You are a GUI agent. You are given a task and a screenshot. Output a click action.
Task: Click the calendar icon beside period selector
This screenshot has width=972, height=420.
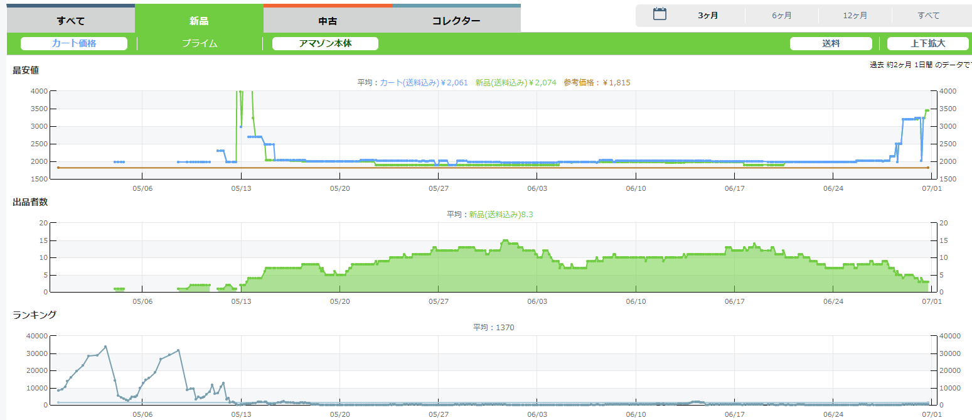coord(660,14)
